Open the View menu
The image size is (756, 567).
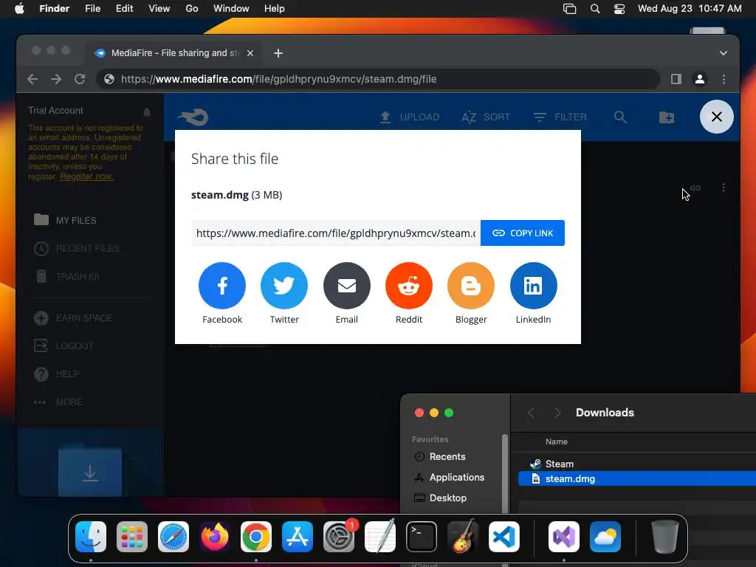click(159, 9)
